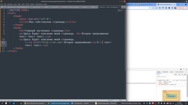Open DevTools more options menu
188x105 pixels.
coord(184,69)
